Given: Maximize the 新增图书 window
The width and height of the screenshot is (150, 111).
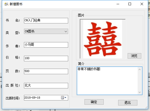Looking at the screenshot, I should tap(130, 4).
